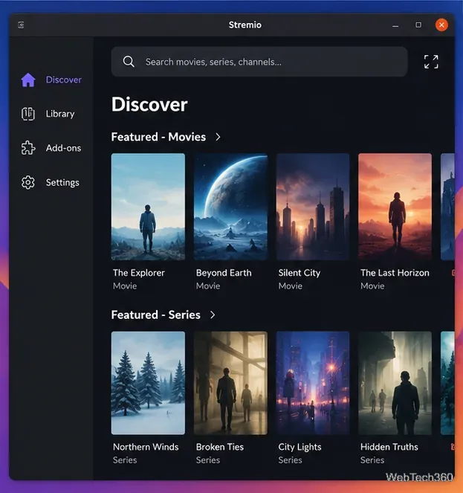Select the Discover menu label

pos(64,80)
